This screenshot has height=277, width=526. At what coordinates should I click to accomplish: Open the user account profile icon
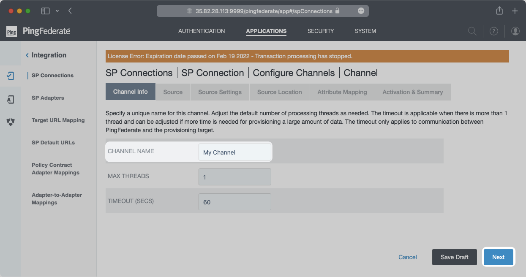[x=515, y=31]
